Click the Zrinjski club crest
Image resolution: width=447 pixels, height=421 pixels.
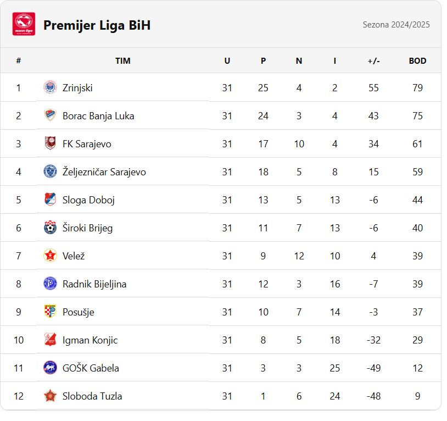[x=51, y=88]
